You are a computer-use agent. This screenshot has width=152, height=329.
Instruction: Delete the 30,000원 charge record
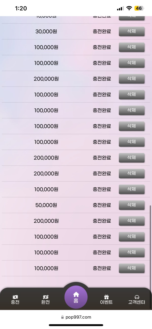(x=132, y=31)
